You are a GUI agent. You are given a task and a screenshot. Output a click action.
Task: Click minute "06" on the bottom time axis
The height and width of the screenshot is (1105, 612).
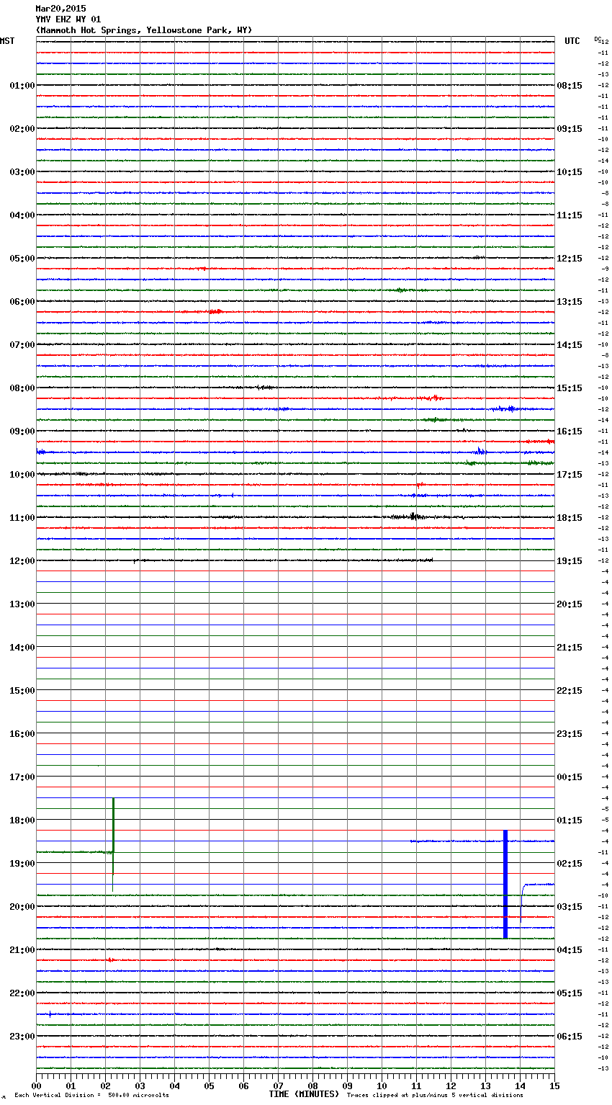pyautogui.click(x=243, y=1086)
